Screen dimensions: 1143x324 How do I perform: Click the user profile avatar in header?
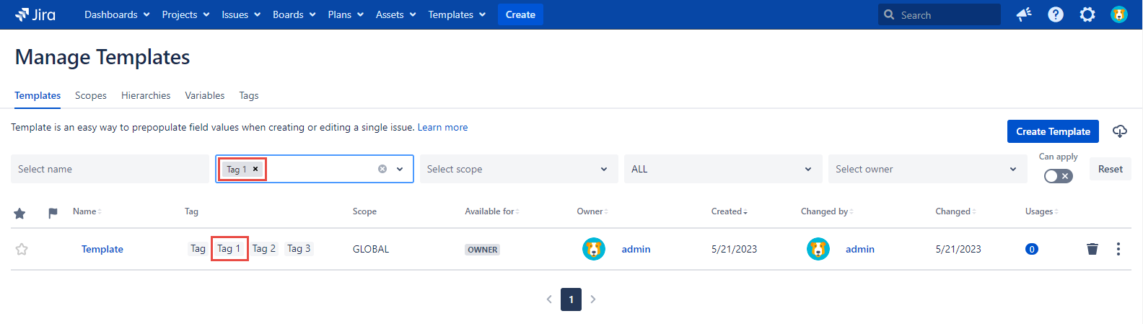click(1119, 14)
